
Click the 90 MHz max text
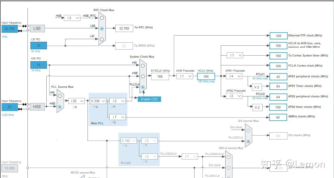(260, 98)
